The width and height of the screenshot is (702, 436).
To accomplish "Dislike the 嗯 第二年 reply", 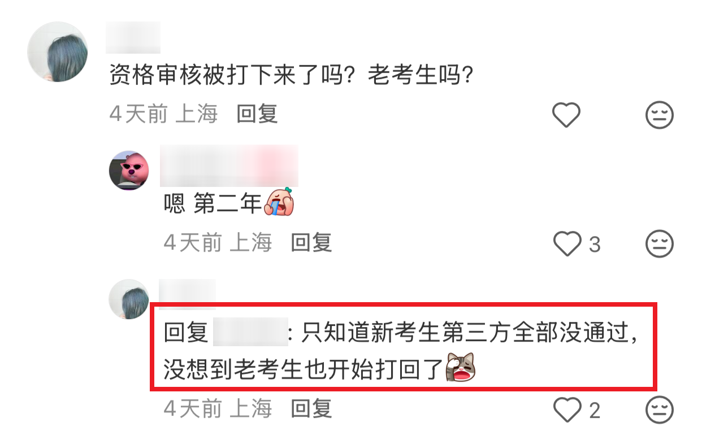I will (x=660, y=244).
